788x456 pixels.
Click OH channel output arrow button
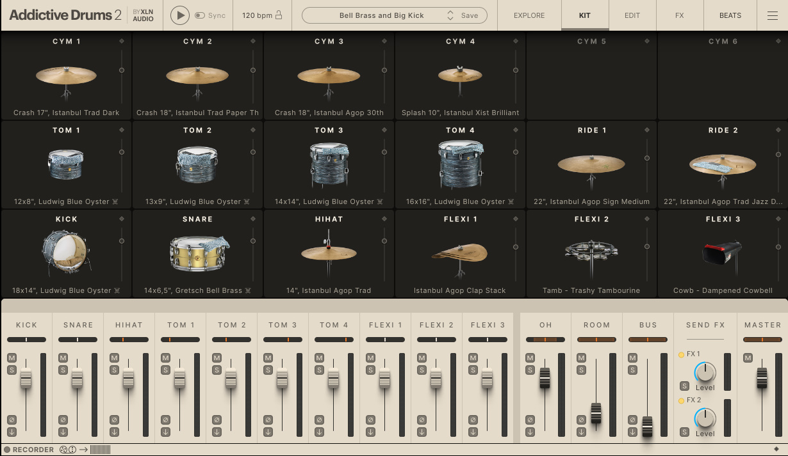click(x=530, y=432)
